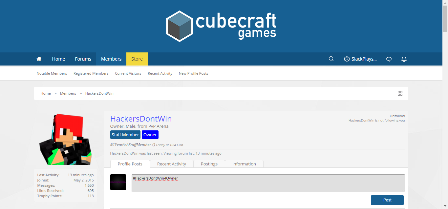Click HackersDontWin breadcrumb
The width and height of the screenshot is (448, 209).
(99, 93)
